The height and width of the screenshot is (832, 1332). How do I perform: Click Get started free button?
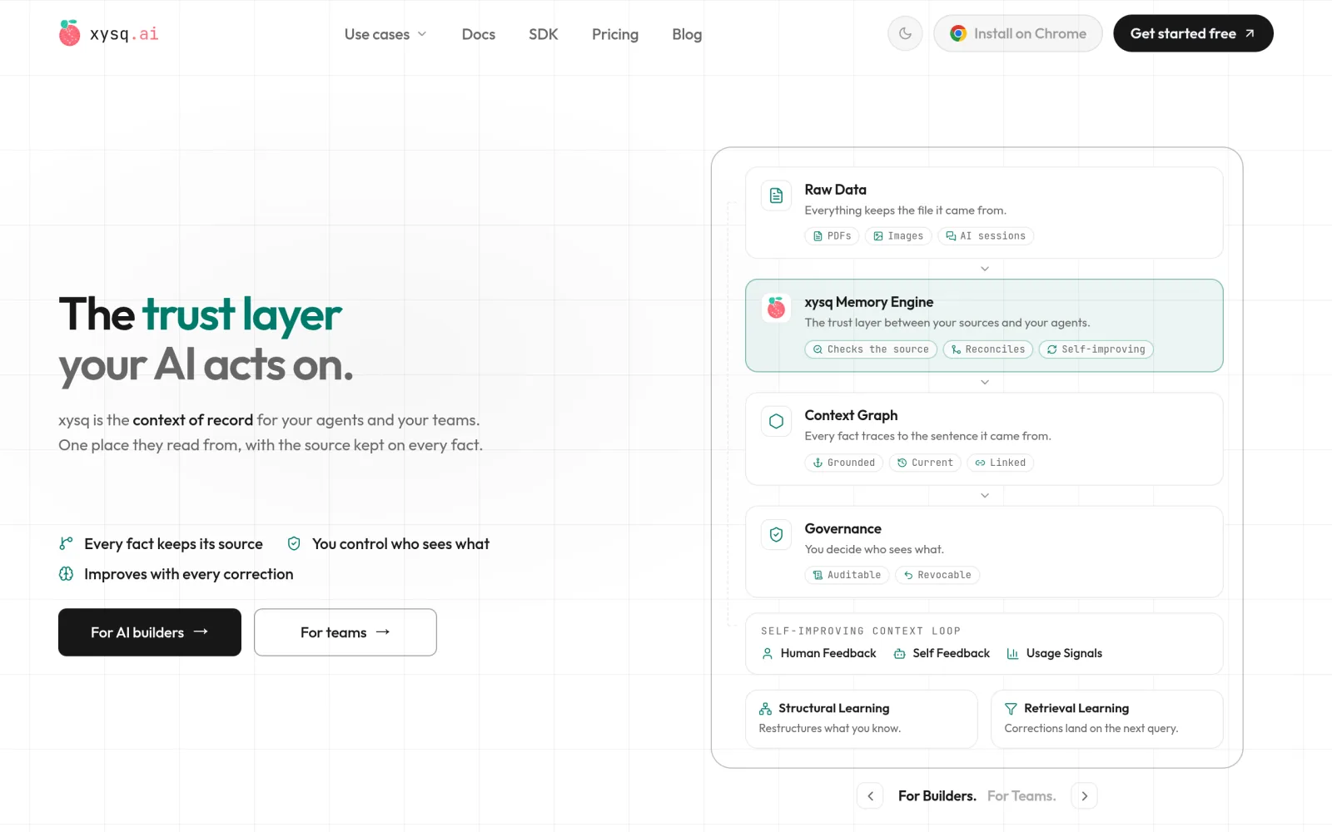pos(1193,33)
